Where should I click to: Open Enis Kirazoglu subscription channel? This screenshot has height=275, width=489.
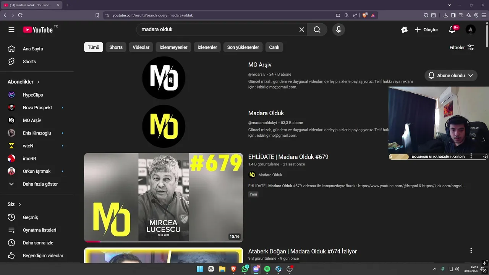coord(37,133)
